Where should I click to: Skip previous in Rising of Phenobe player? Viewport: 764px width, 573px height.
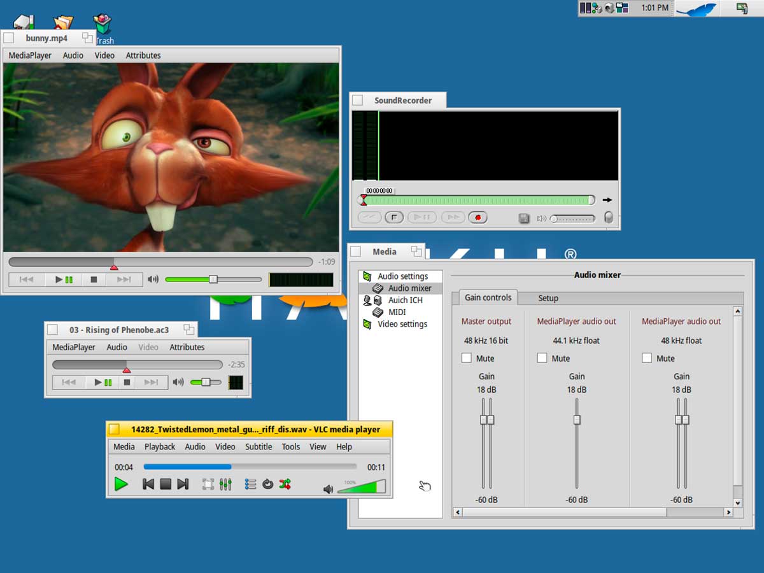pyautogui.click(x=69, y=383)
